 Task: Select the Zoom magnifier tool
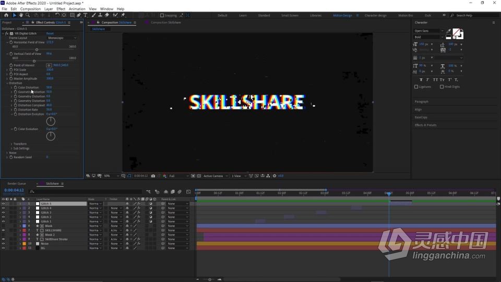28,15
